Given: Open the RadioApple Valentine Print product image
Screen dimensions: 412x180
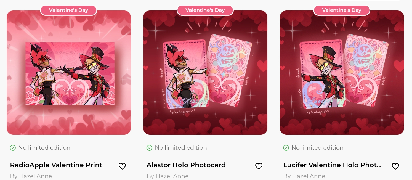Looking at the screenshot, I should (69, 73).
